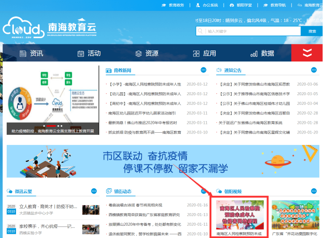This screenshot has height=238, width=323.
Task: Open more 南教新闻 via ellipsis icon
Action: tap(203, 70)
